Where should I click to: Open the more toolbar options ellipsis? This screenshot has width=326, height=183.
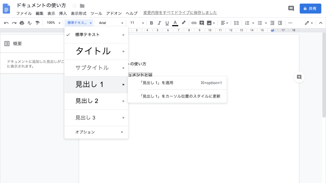(290, 23)
